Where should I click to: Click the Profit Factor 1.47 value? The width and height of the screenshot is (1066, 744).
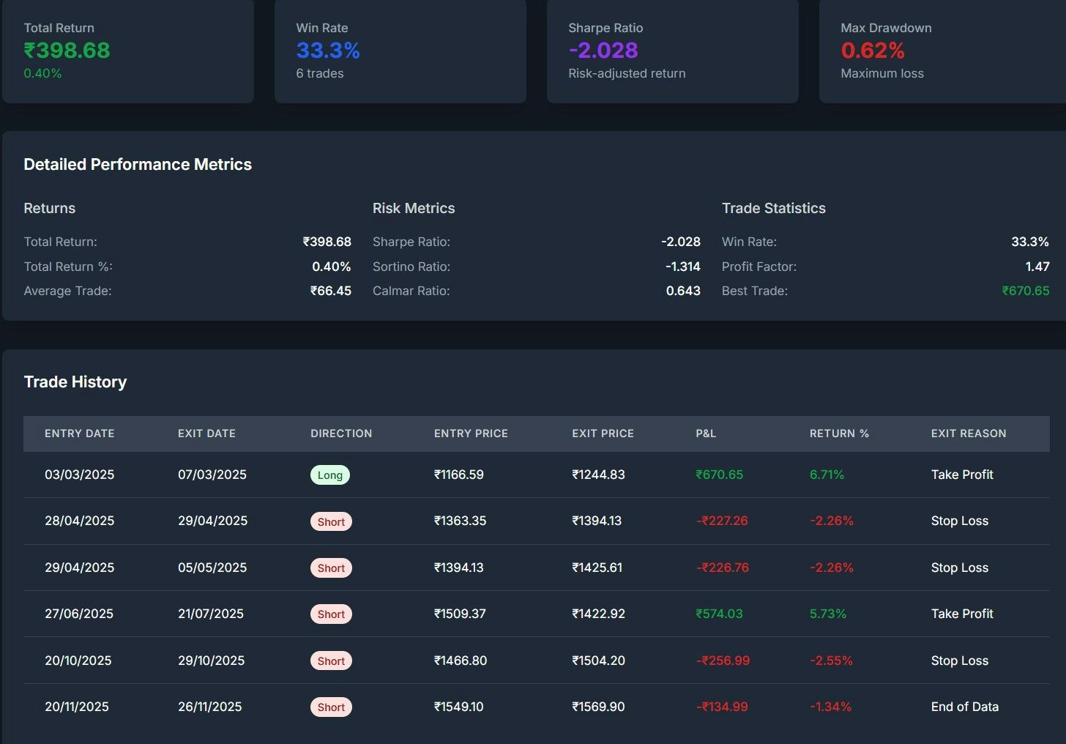1037,267
